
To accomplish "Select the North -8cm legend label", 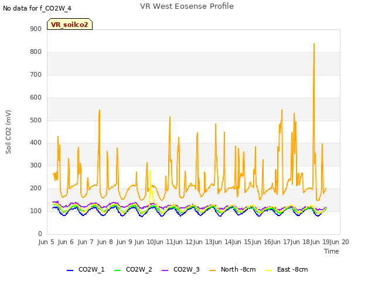I will tap(238, 269).
